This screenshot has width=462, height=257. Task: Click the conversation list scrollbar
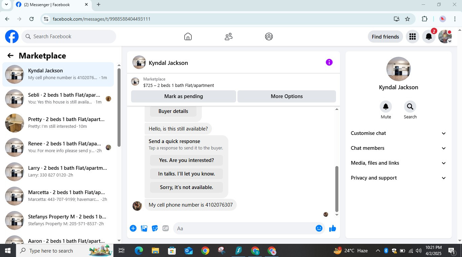tap(119, 107)
